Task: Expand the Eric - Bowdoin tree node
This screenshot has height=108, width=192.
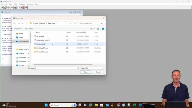Action: pos(14,41)
